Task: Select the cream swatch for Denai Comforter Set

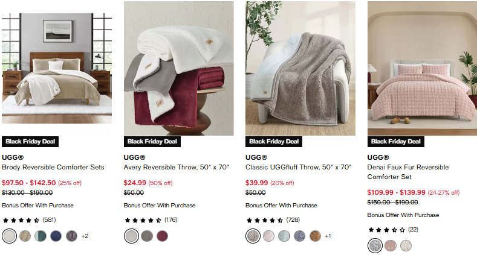Action: [406, 245]
